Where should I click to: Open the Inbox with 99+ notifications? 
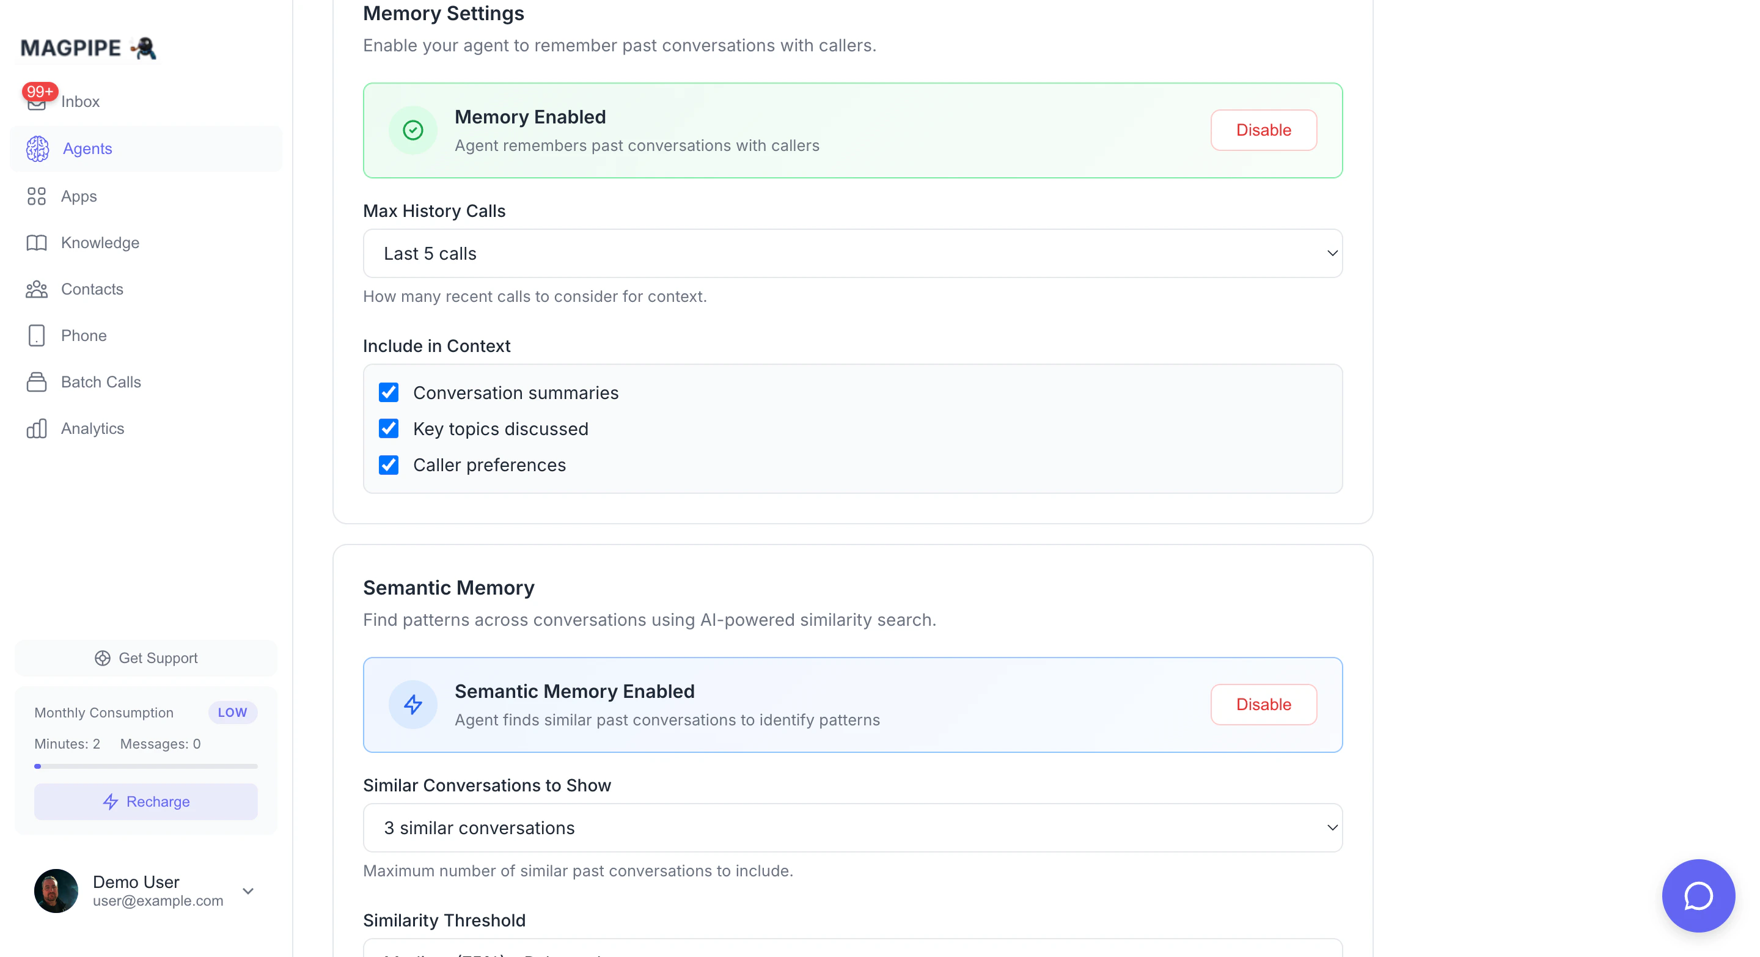[81, 101]
